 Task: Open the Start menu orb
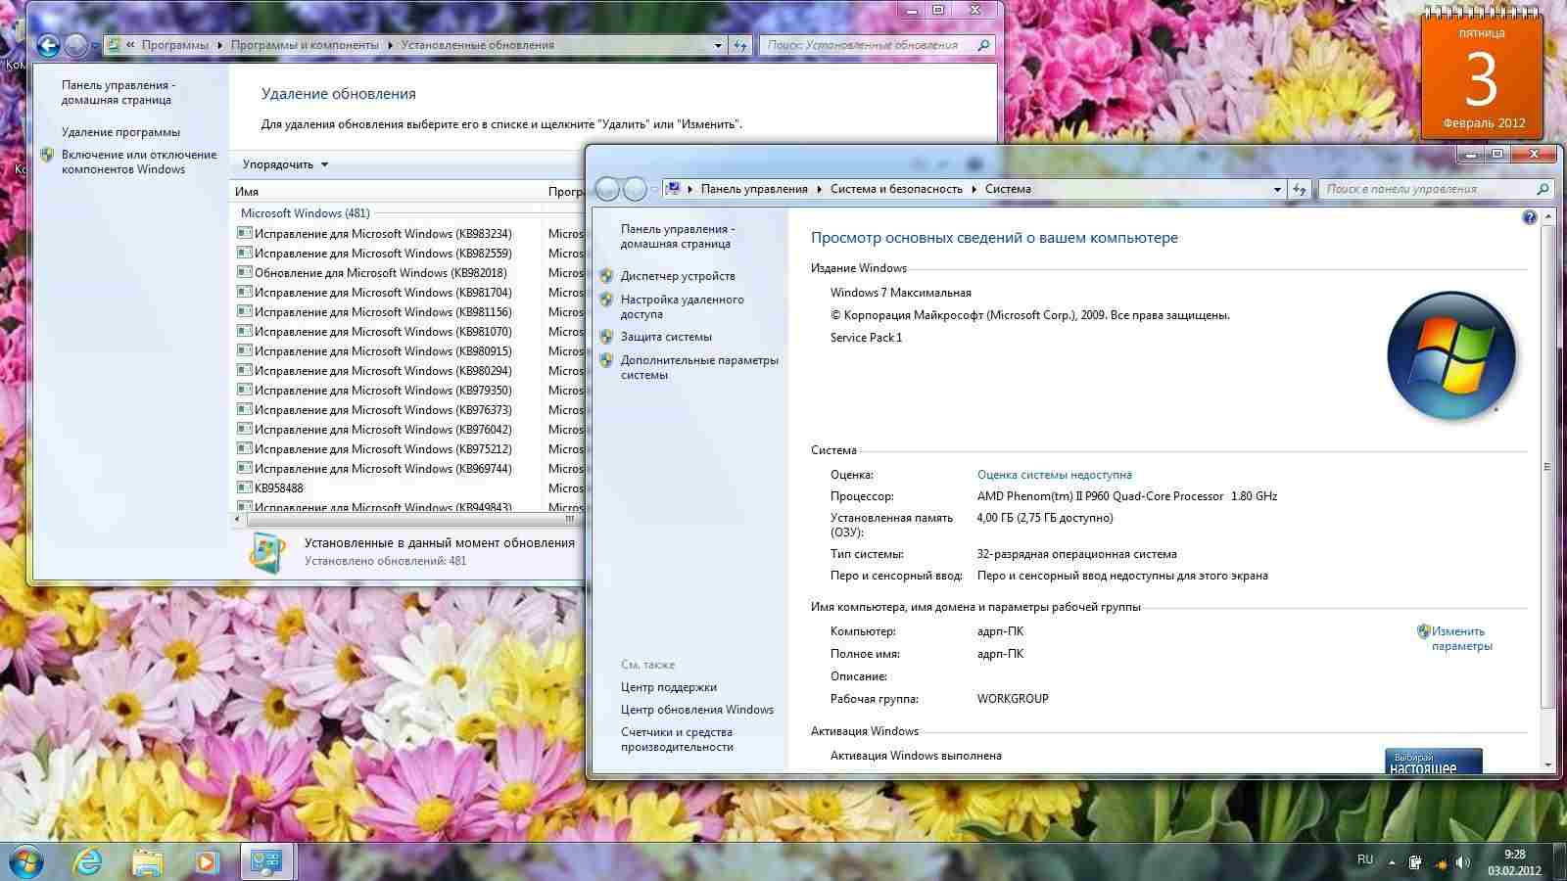pyautogui.click(x=26, y=861)
